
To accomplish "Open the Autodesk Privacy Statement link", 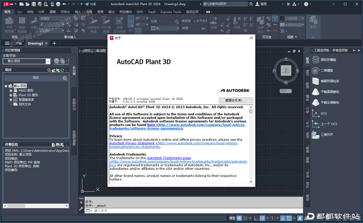I will [174, 145].
